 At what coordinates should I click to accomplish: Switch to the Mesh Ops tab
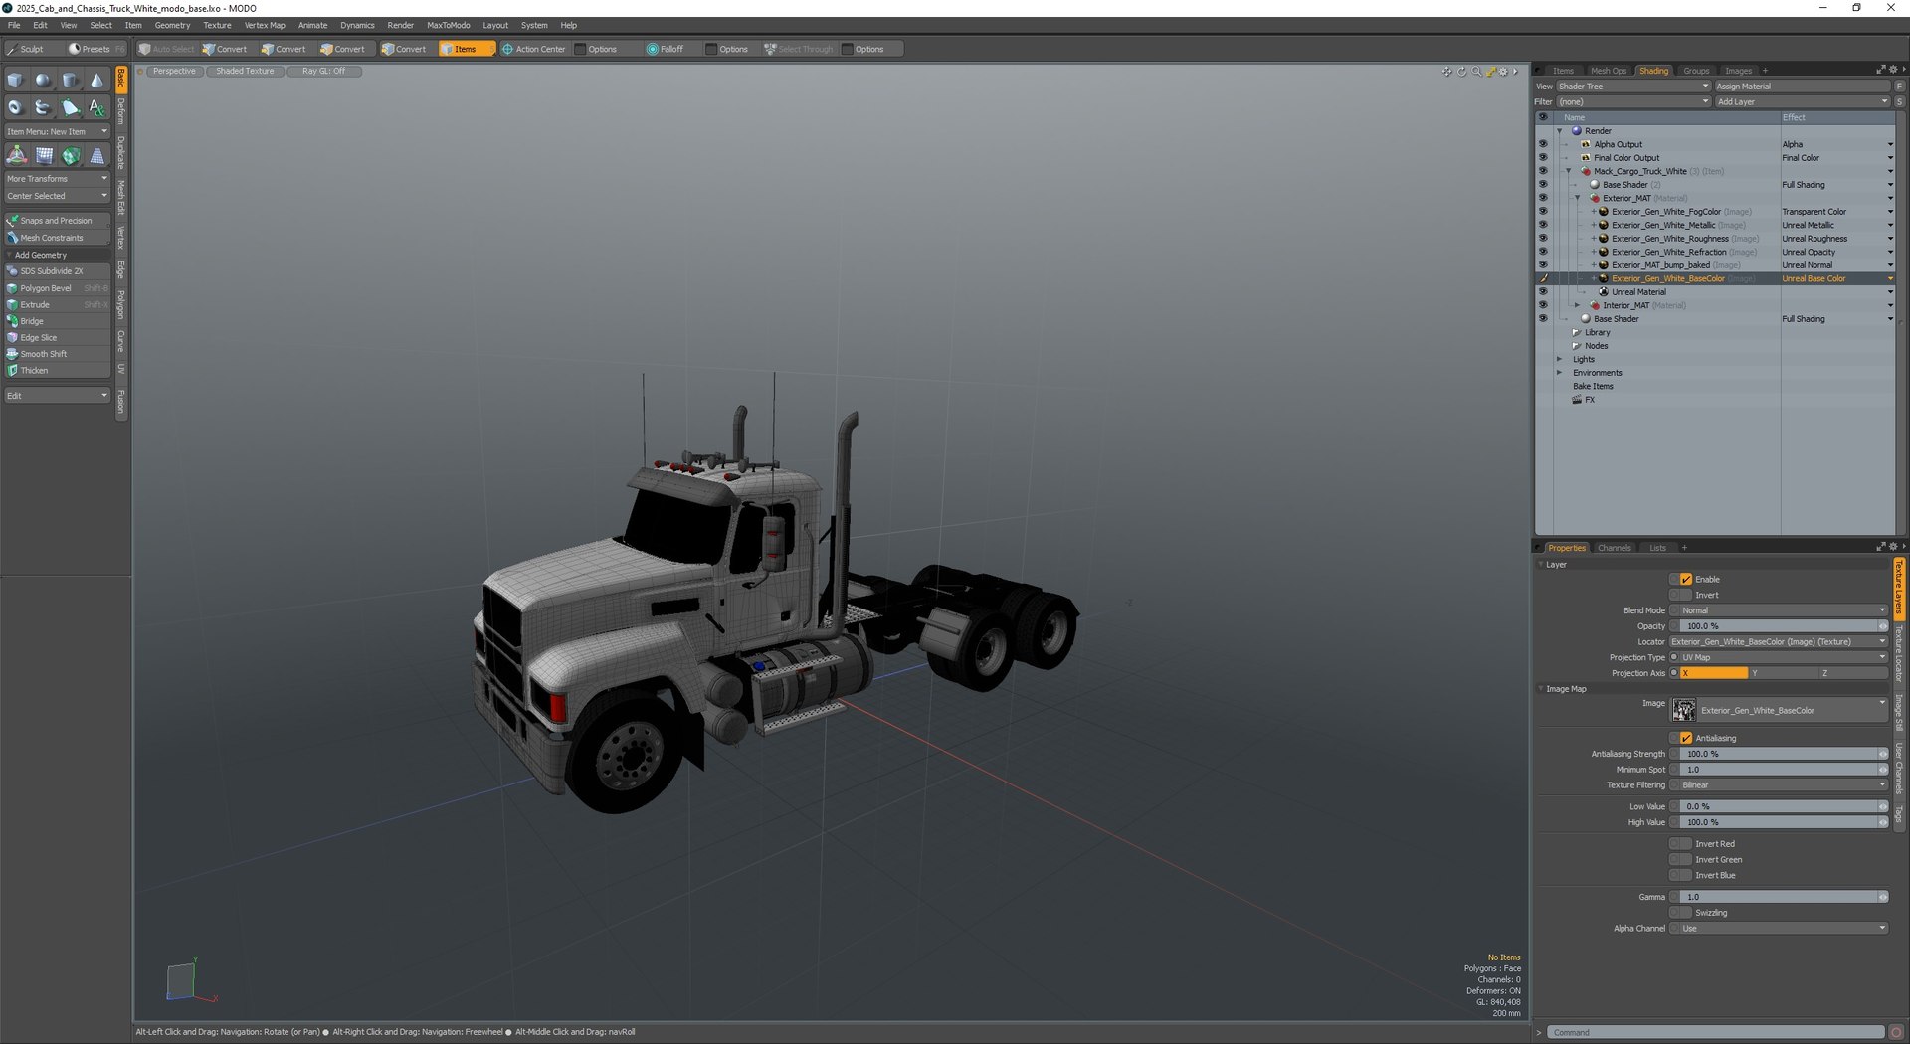click(x=1608, y=71)
